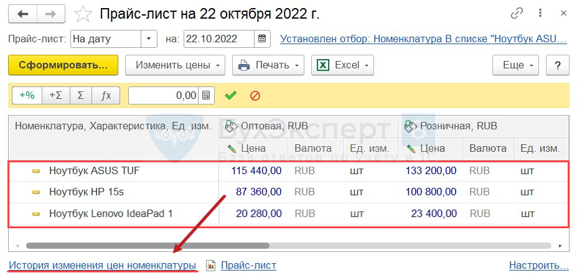
Task: Open История изменения цен номенклатуры link
Action: (103, 266)
